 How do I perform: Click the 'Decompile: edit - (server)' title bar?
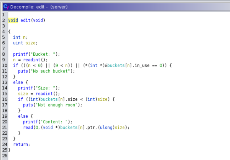(x=39, y=7)
